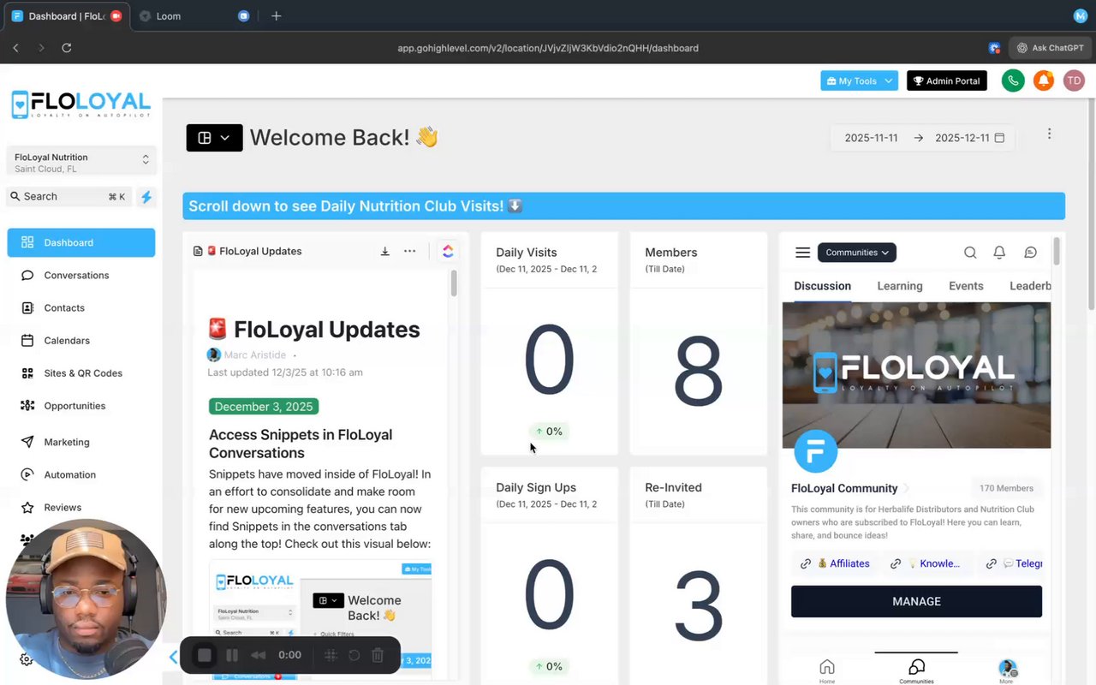The height and width of the screenshot is (685, 1096).
Task: Open the dashboard vertical three-dot options
Action: (1049, 134)
